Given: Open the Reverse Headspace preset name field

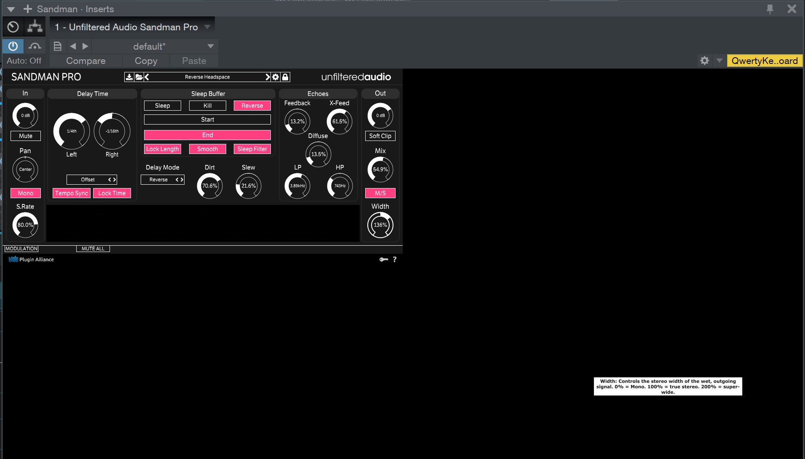Looking at the screenshot, I should click(x=207, y=77).
